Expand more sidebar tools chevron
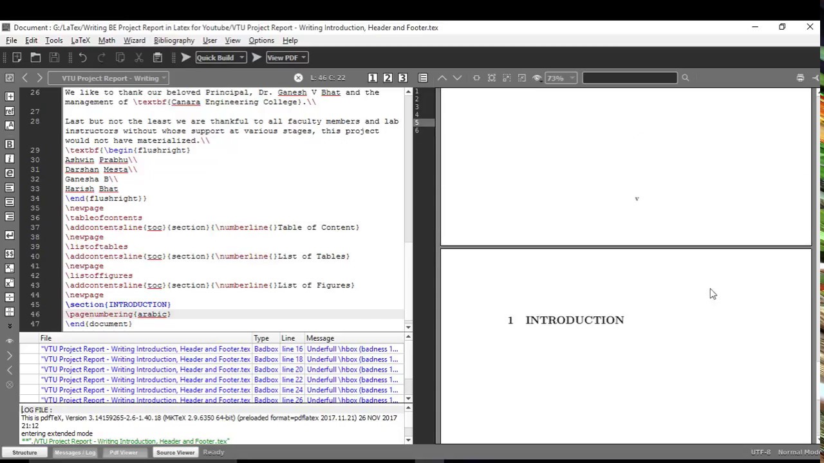This screenshot has height=463, width=824. pos(10,326)
